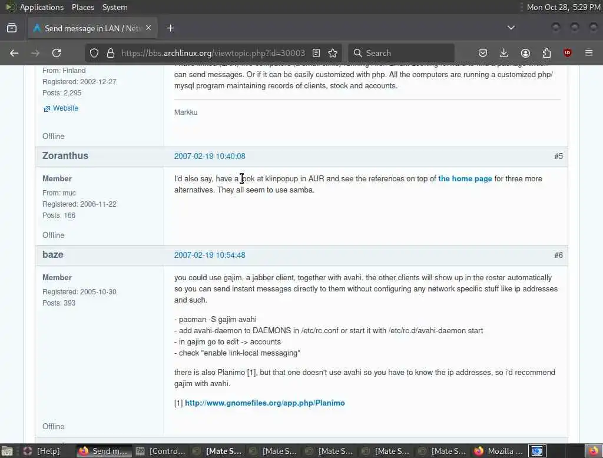Save page to Pocket
Image resolution: width=603 pixels, height=458 pixels.
tap(483, 53)
